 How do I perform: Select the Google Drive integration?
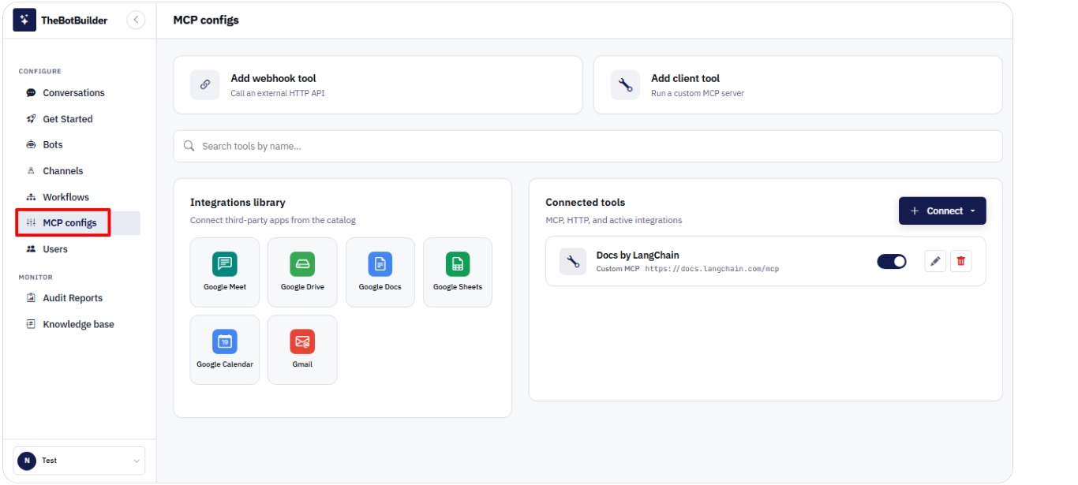(x=302, y=272)
